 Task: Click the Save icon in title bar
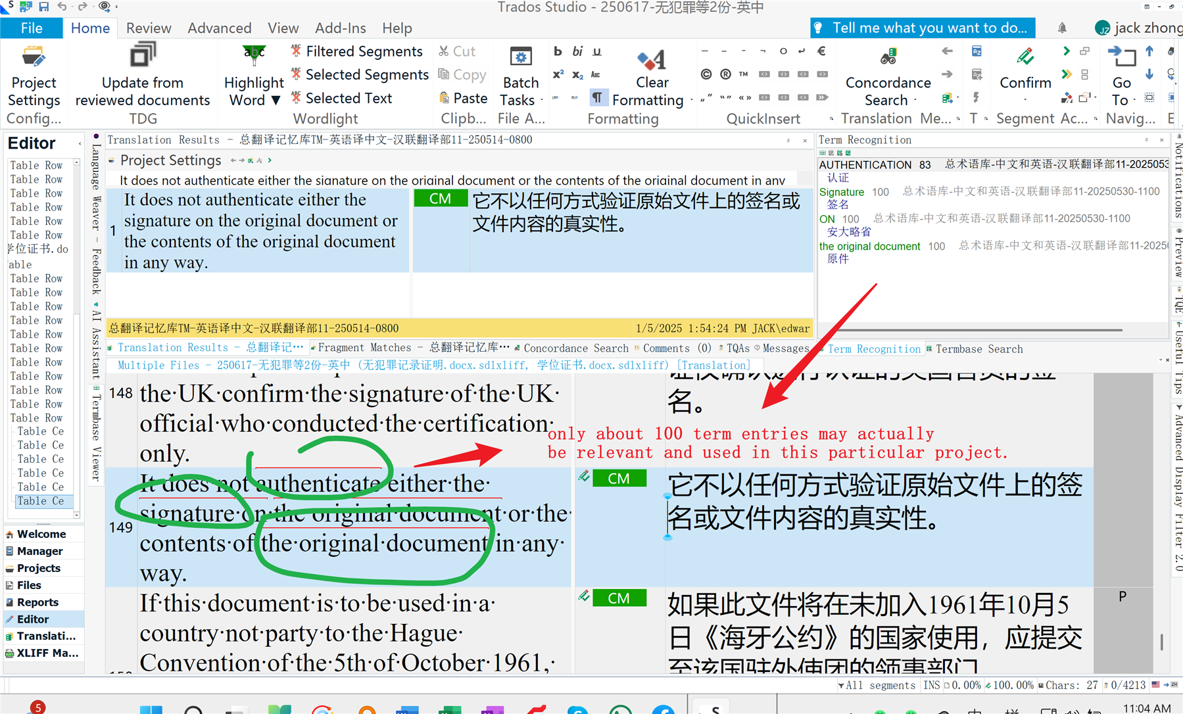[44, 7]
